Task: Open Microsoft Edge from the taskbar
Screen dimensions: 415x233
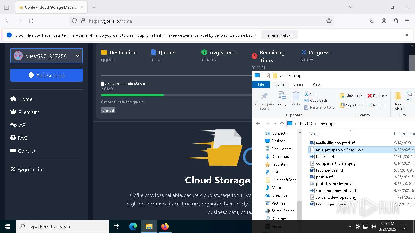Action: click(133, 227)
